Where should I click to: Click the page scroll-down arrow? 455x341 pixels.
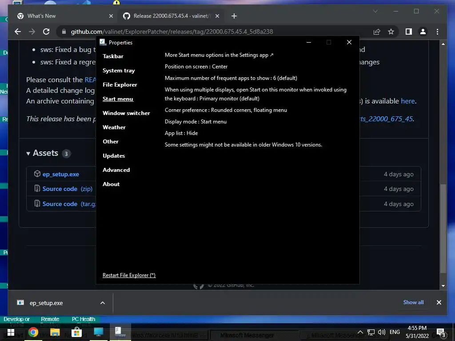coord(443,286)
